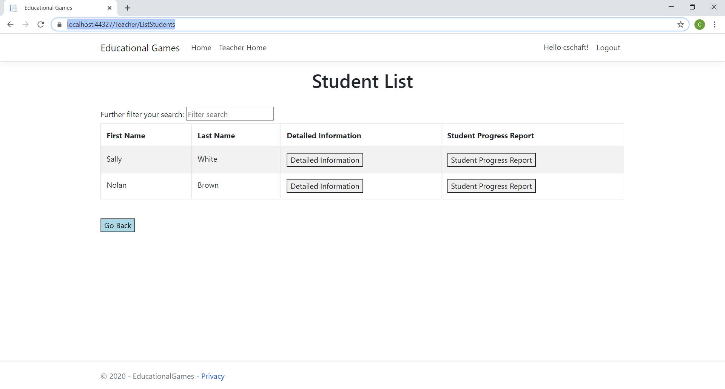Image resolution: width=725 pixels, height=389 pixels.
Task: Open the Chrome profile avatar
Action: coord(700,25)
